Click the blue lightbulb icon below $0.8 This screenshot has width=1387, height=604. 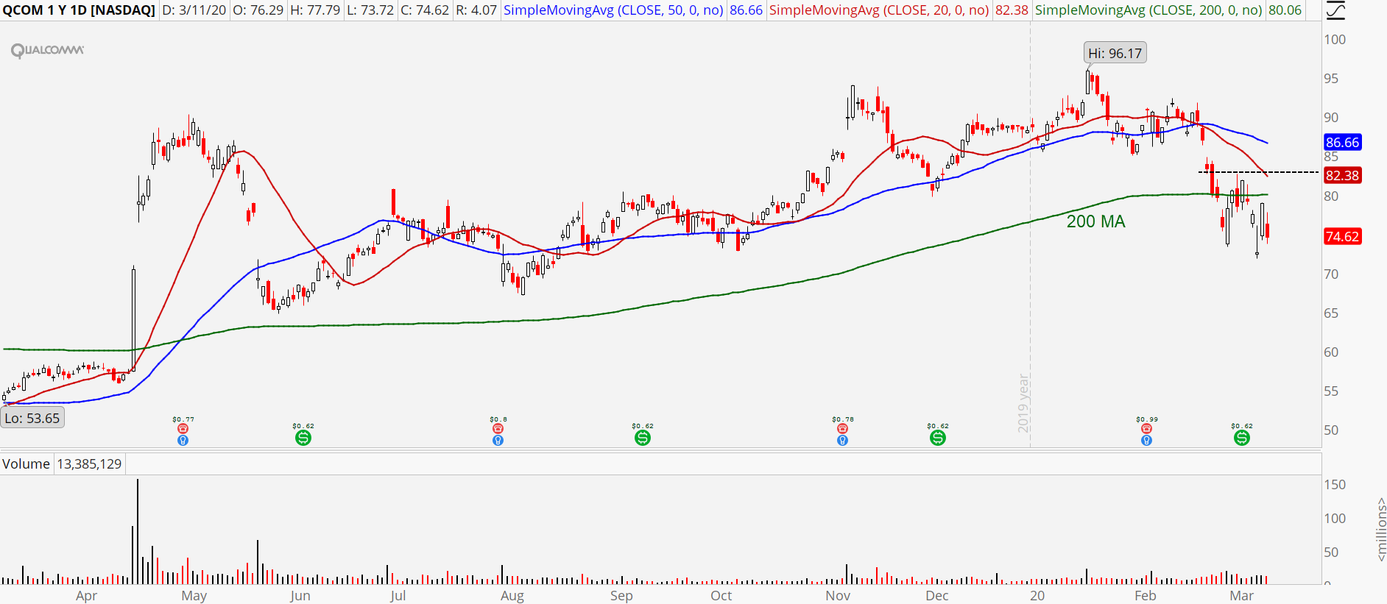pos(498,440)
